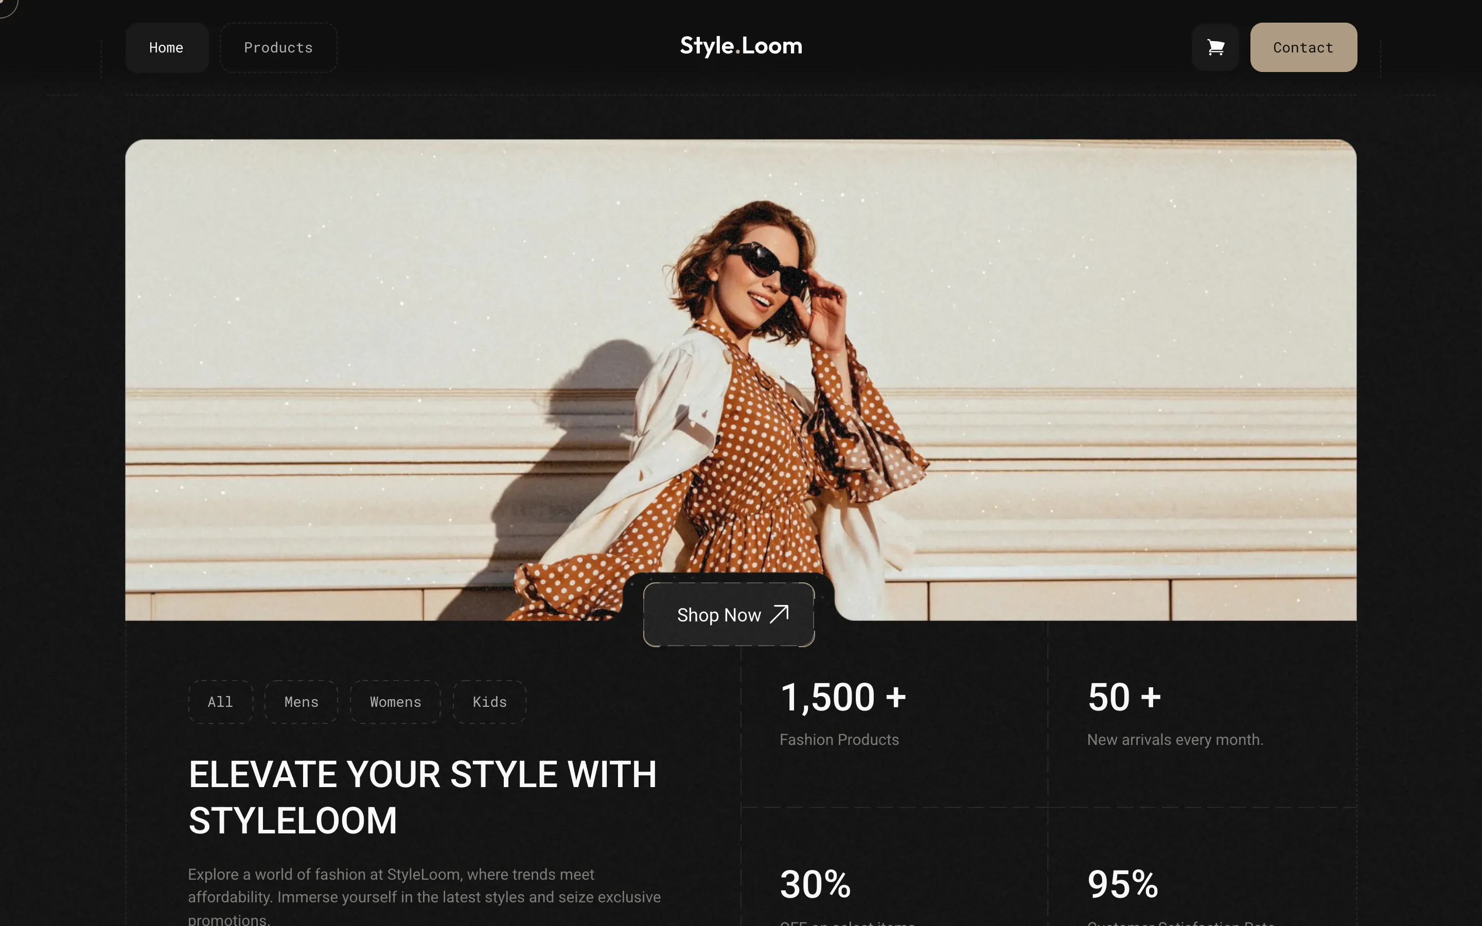Click the "Fashion Products" label

[x=839, y=739]
